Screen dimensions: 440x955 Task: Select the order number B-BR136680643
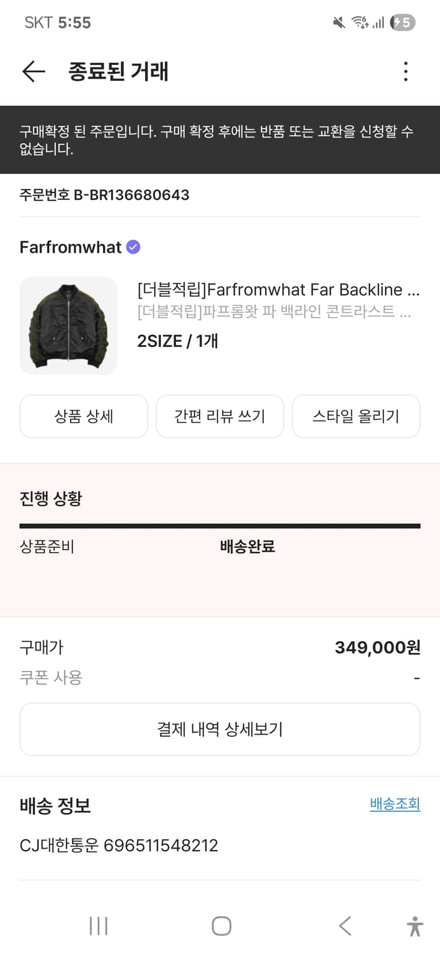point(103,195)
